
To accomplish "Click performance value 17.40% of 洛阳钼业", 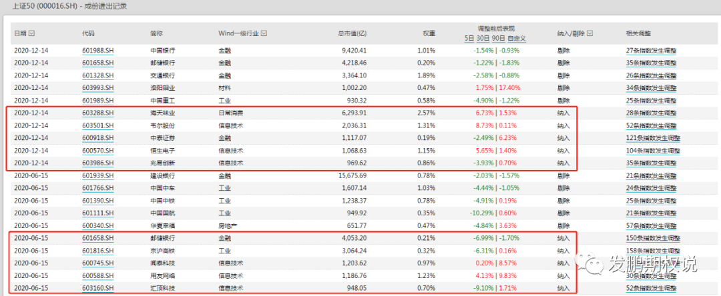I will point(509,87).
